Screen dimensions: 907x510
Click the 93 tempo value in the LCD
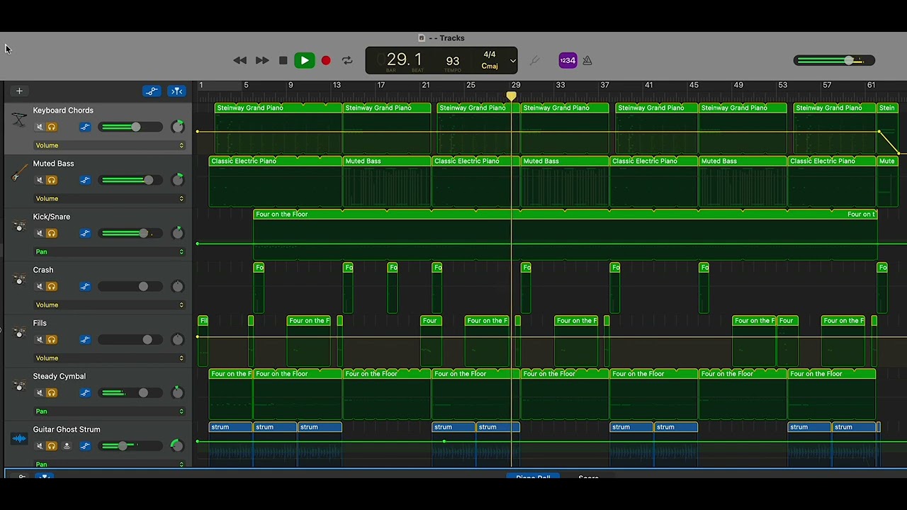[x=453, y=61]
